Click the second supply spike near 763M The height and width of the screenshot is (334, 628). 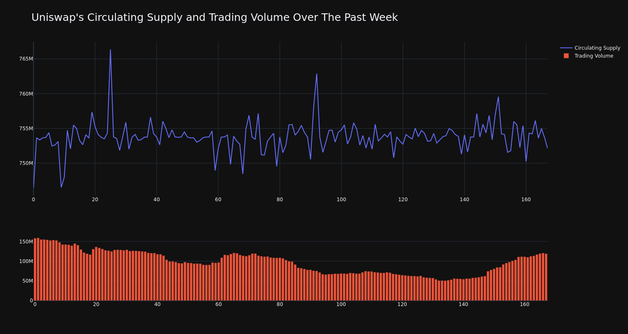click(317, 74)
